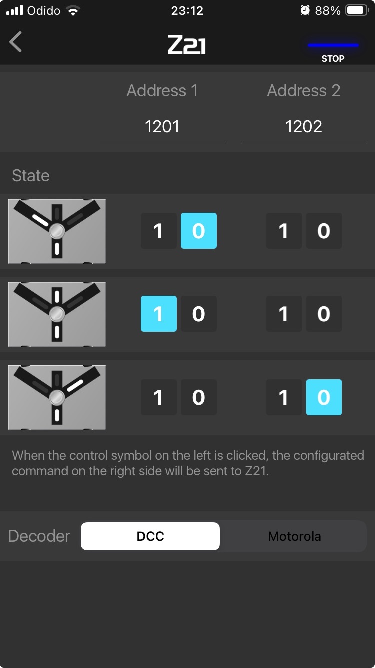The height and width of the screenshot is (668, 375).
Task: Toggle Address 1 state 0 in third row
Action: (x=199, y=397)
